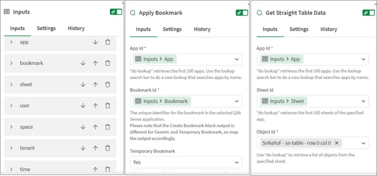This screenshot has width=377, height=176.
Task: Toggle the Inputs block link switch
Action: (116, 12)
